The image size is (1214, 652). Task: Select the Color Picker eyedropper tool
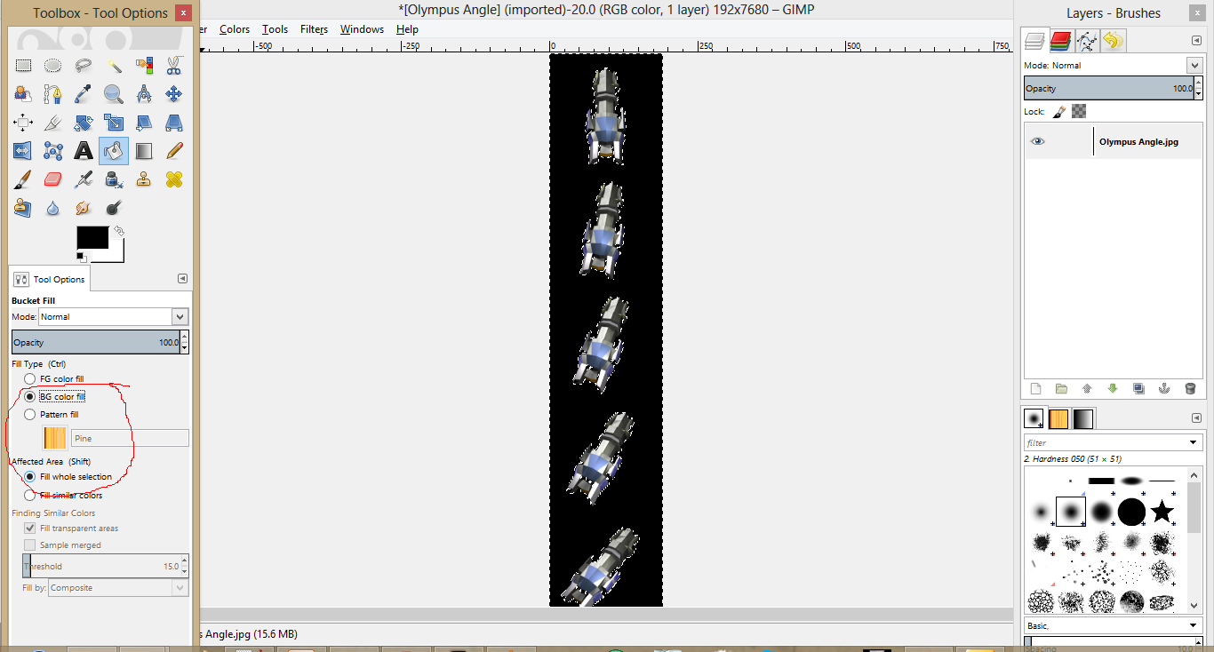(x=84, y=93)
